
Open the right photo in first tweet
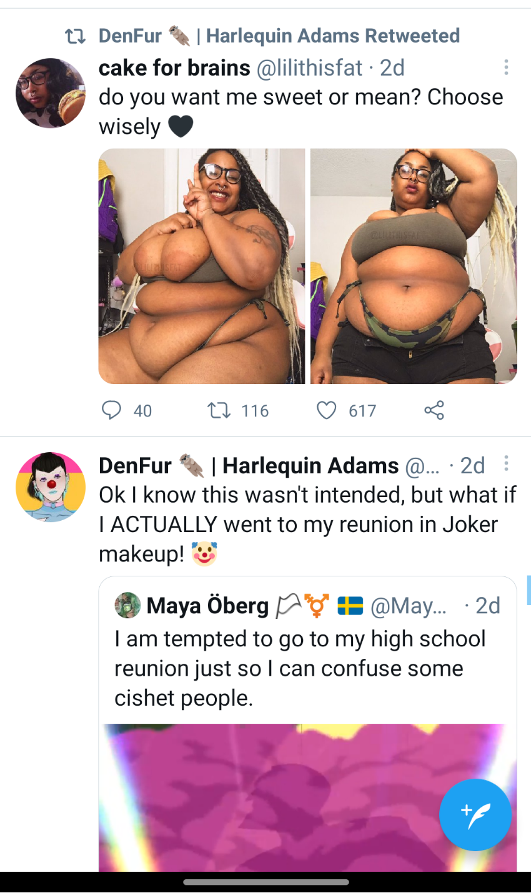[414, 266]
